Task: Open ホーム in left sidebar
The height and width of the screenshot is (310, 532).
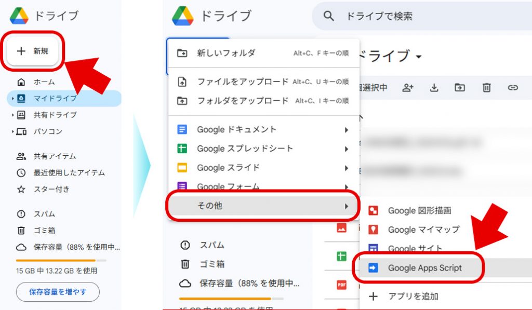Action: 44,82
